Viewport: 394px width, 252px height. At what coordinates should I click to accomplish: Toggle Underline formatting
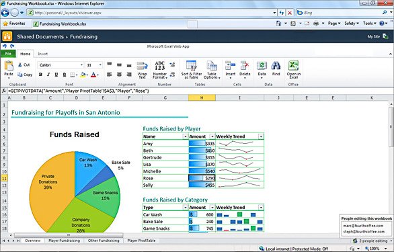(x=56, y=75)
